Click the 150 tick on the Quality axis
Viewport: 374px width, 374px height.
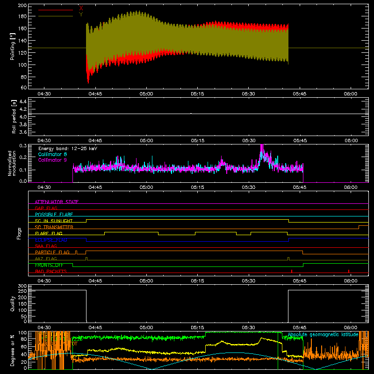tap(22, 304)
